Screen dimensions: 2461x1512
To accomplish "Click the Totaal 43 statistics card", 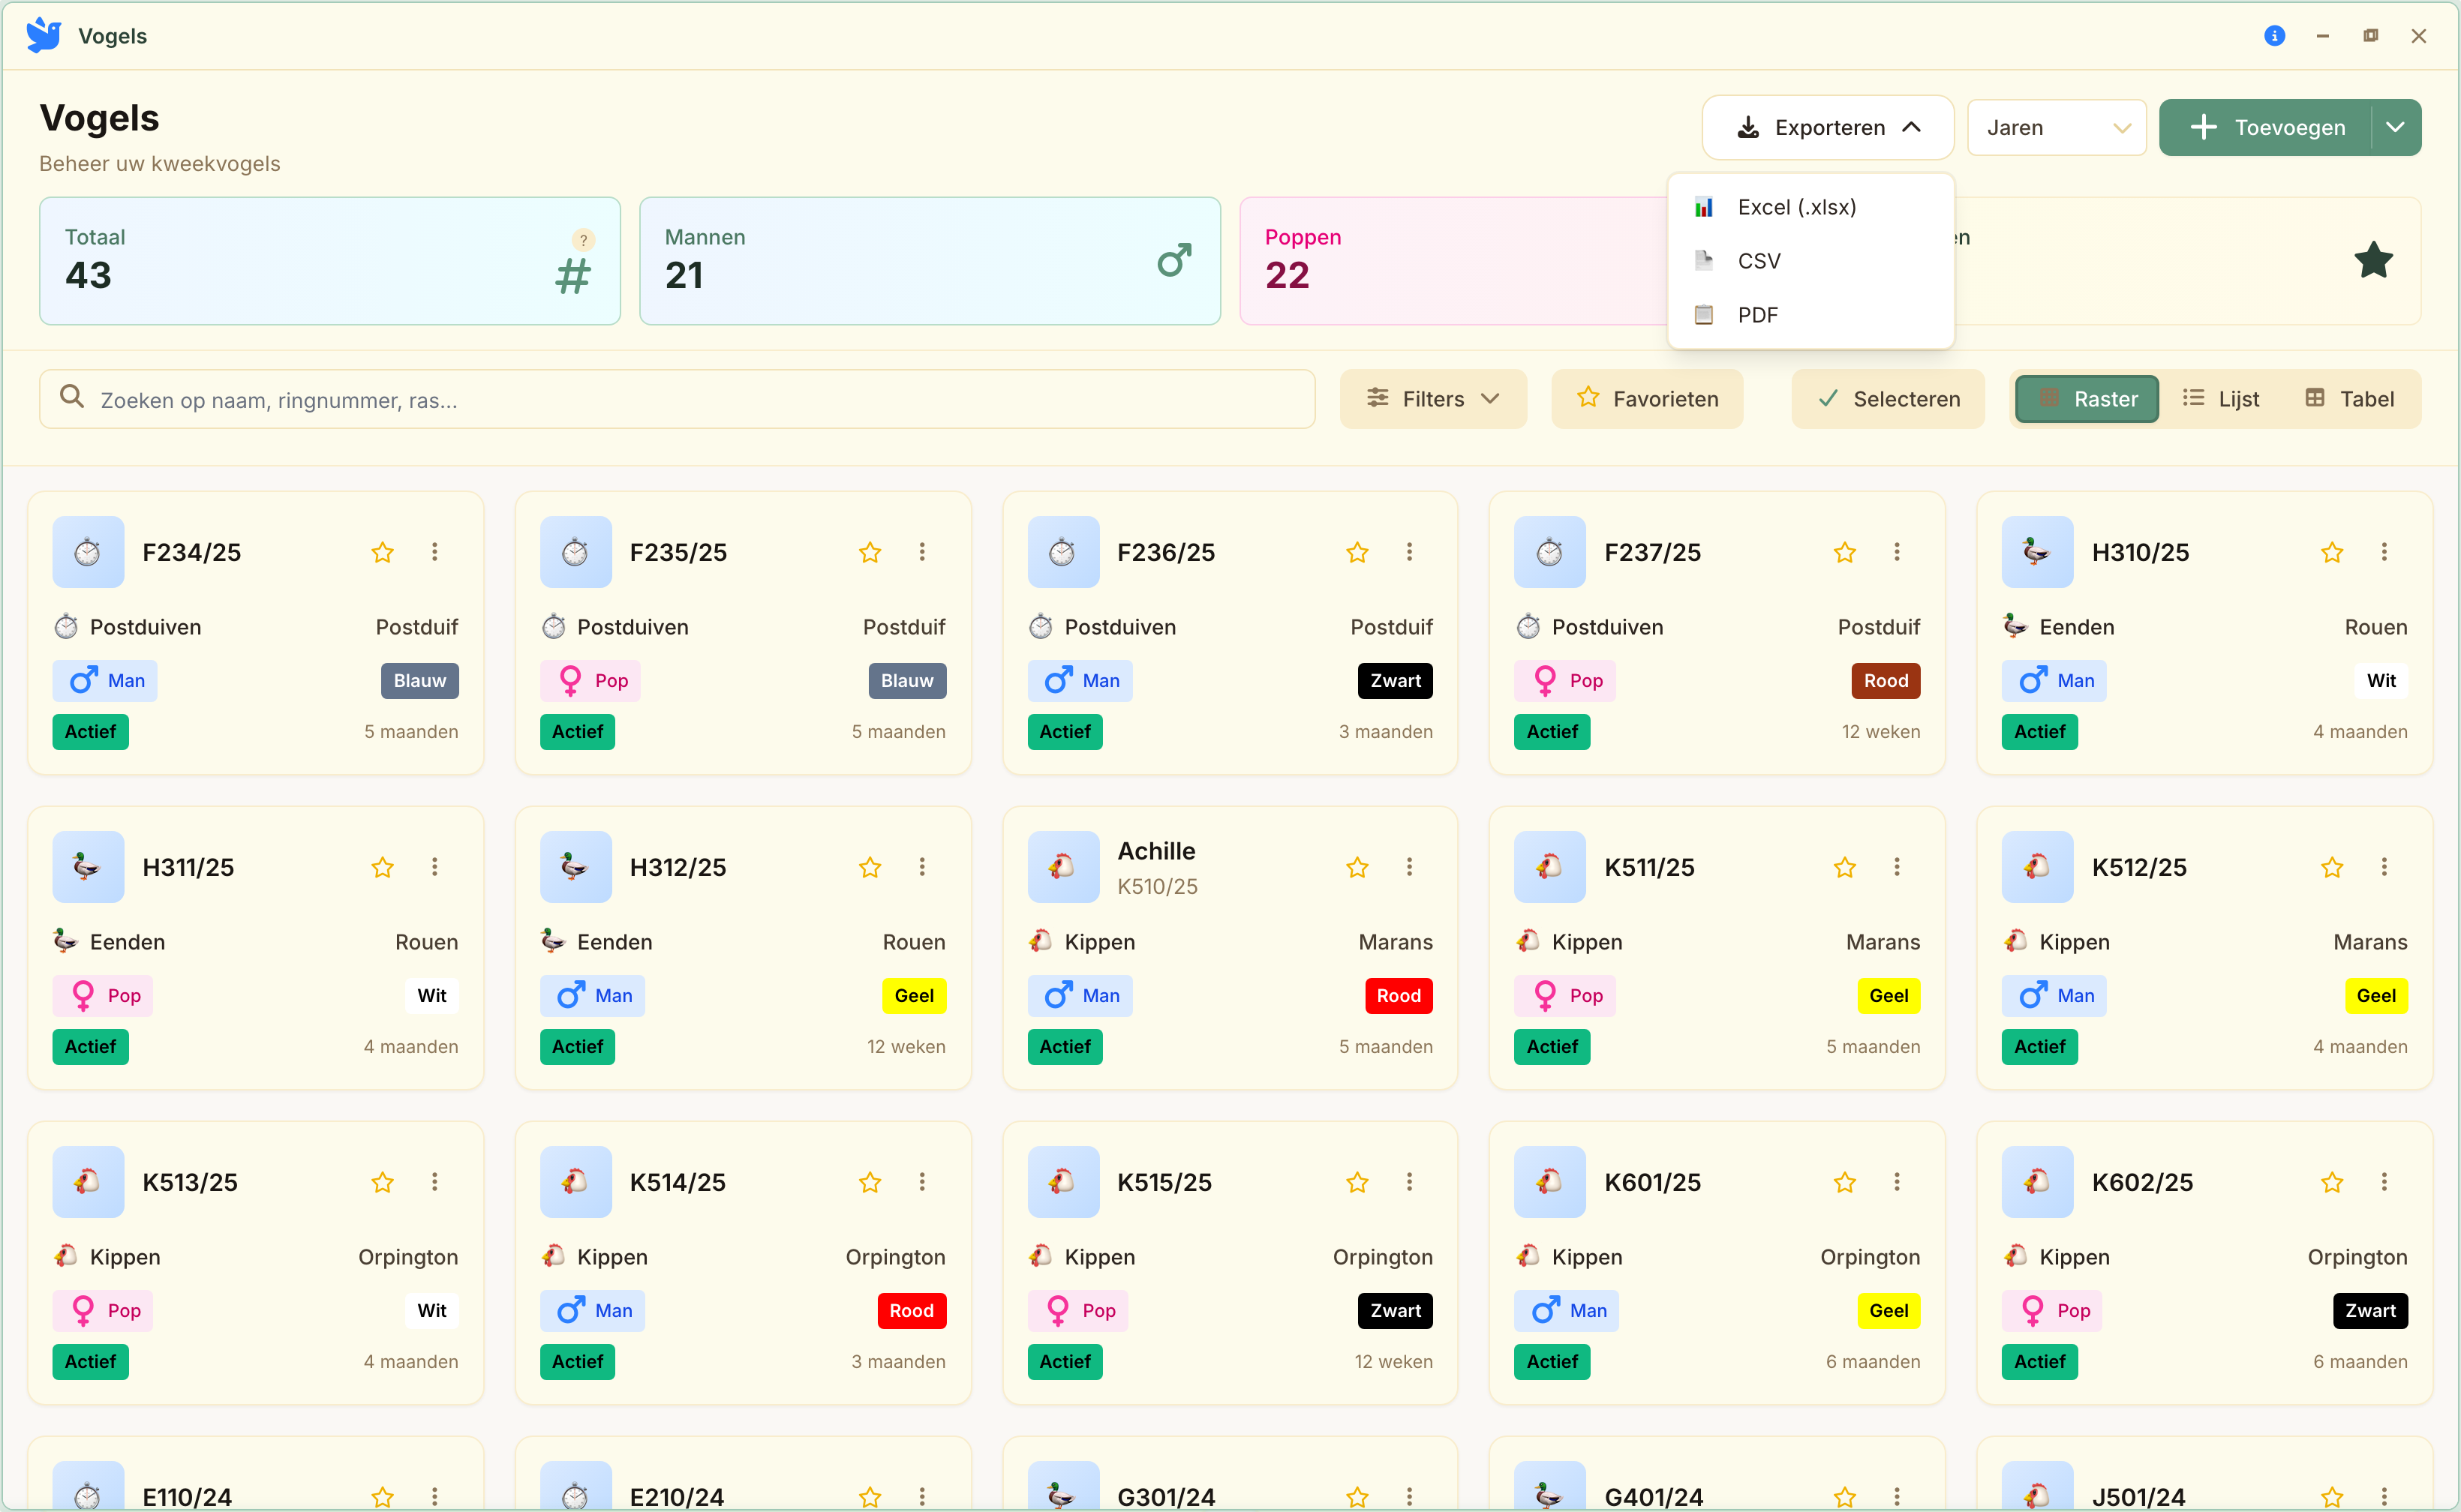I will click(x=329, y=261).
